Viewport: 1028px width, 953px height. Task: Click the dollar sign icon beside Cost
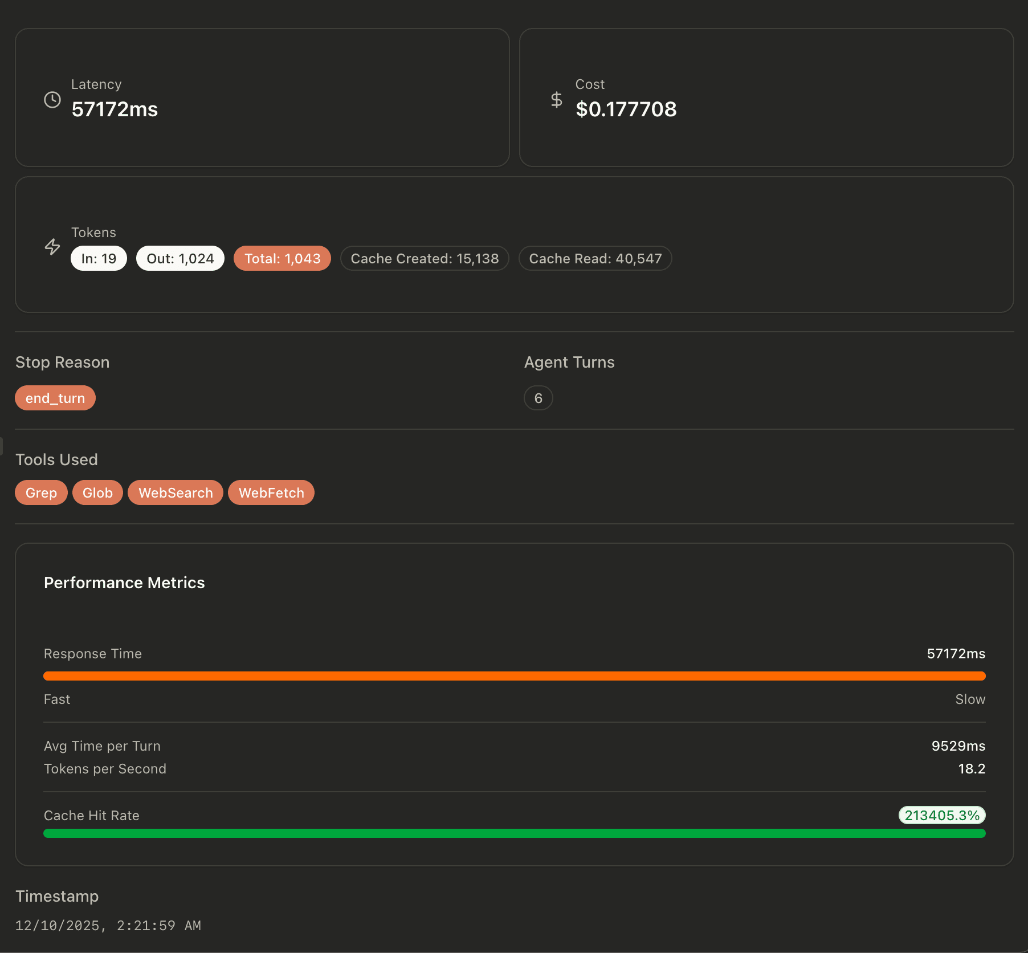[557, 100]
